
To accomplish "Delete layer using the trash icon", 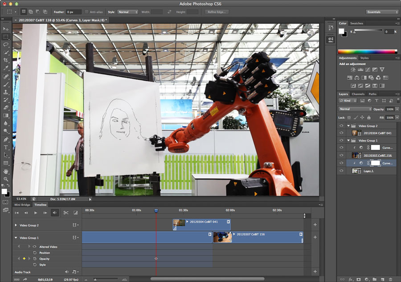I will (x=390, y=279).
